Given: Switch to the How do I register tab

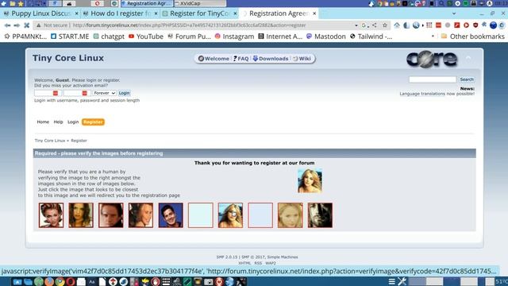Looking at the screenshot, I should (x=120, y=14).
